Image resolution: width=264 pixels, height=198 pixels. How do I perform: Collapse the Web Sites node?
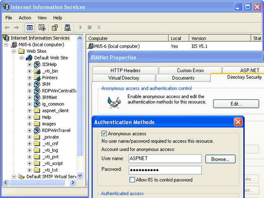(14, 51)
